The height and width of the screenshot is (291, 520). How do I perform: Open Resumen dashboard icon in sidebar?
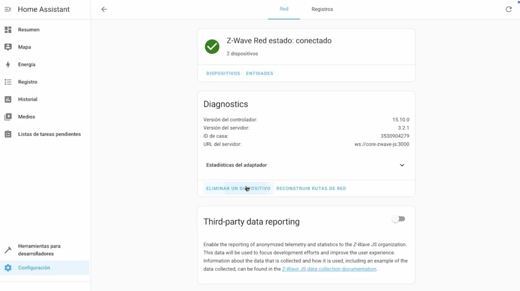[8, 30]
